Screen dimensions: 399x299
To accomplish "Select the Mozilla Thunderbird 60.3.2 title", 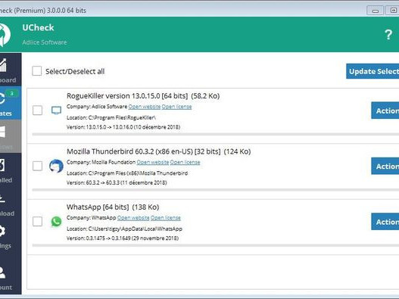I will pos(158,151).
